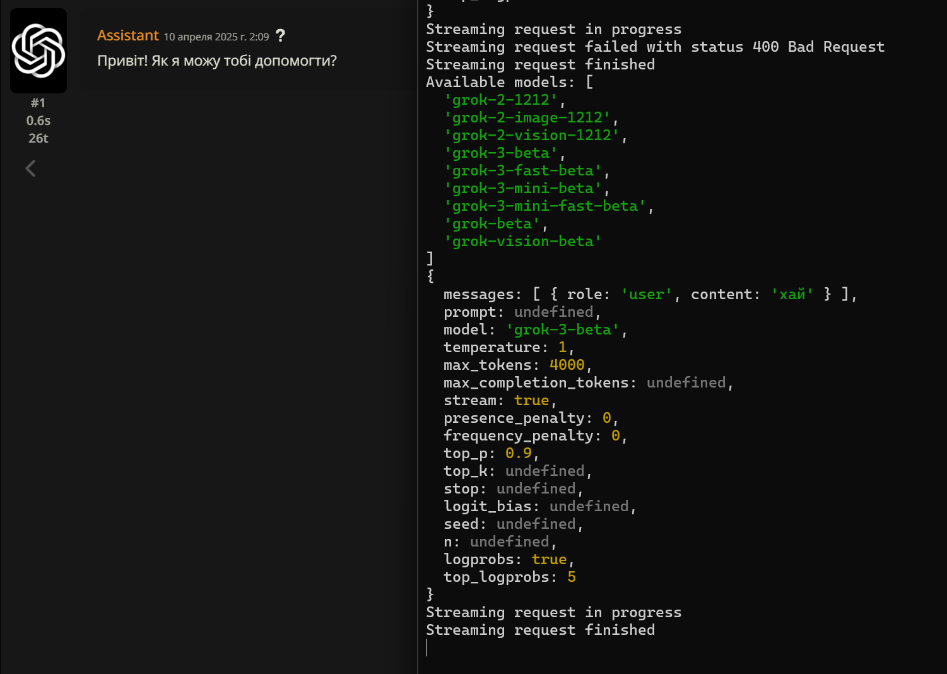
Task: Click the max_tokens: 4000 line
Action: tap(518, 365)
